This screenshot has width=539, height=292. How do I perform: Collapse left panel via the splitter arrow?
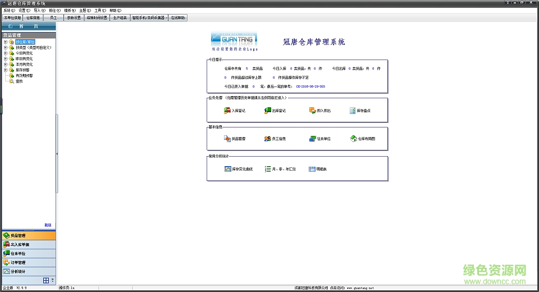(57, 154)
